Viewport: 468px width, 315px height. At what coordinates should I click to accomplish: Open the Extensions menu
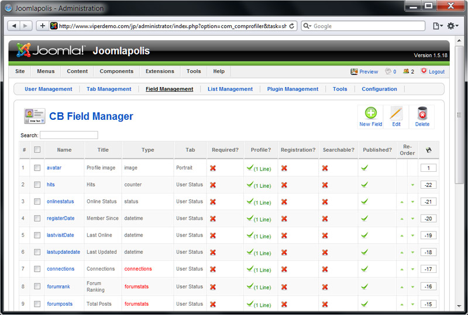pyautogui.click(x=160, y=71)
